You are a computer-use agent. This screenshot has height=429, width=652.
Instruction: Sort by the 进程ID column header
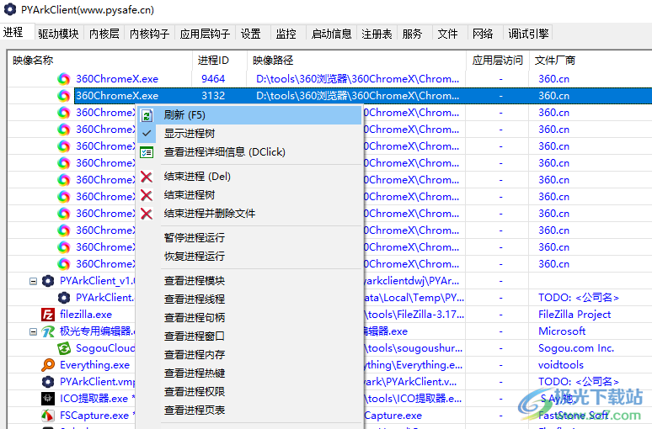pyautogui.click(x=220, y=61)
